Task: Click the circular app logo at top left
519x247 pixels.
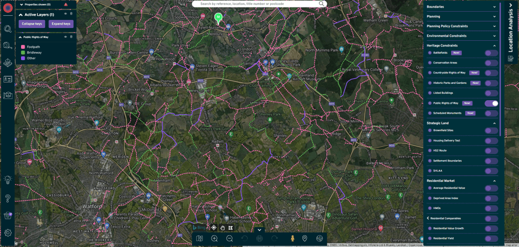Action: pyautogui.click(x=8, y=8)
